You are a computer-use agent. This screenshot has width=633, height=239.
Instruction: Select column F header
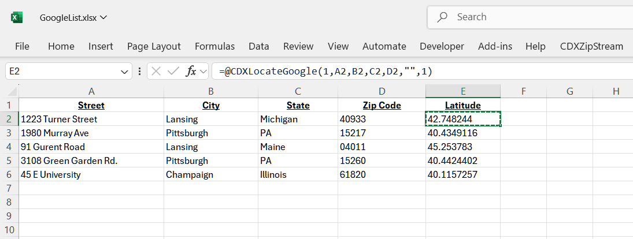click(523, 91)
